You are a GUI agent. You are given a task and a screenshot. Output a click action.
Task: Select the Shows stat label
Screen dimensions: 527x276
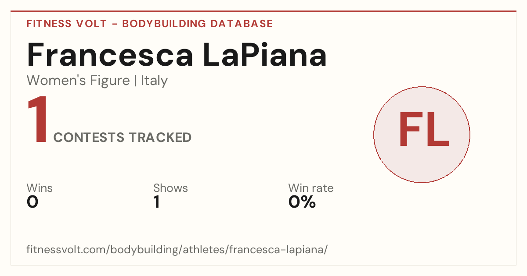point(170,188)
